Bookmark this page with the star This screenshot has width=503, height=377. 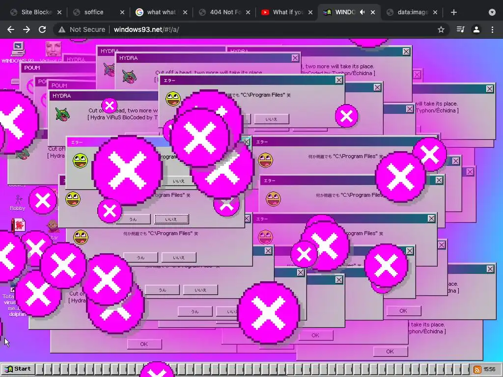(441, 29)
